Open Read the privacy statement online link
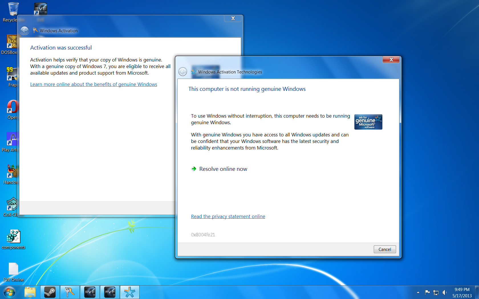This screenshot has height=299, width=479. [x=228, y=216]
